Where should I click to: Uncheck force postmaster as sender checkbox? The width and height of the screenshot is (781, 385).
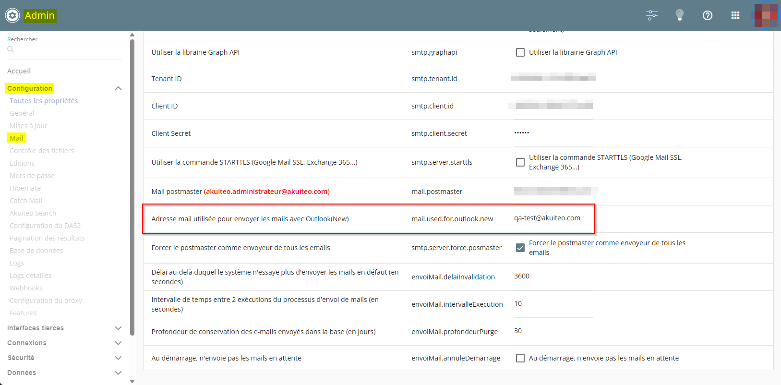520,248
